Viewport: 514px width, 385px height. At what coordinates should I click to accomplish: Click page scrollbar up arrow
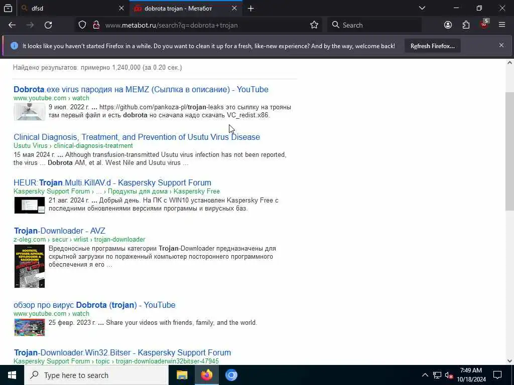[x=510, y=63]
